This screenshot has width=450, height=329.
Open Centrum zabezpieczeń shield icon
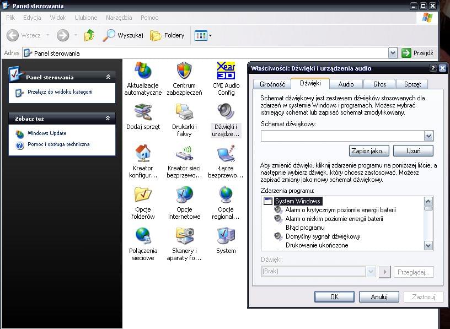(184, 71)
